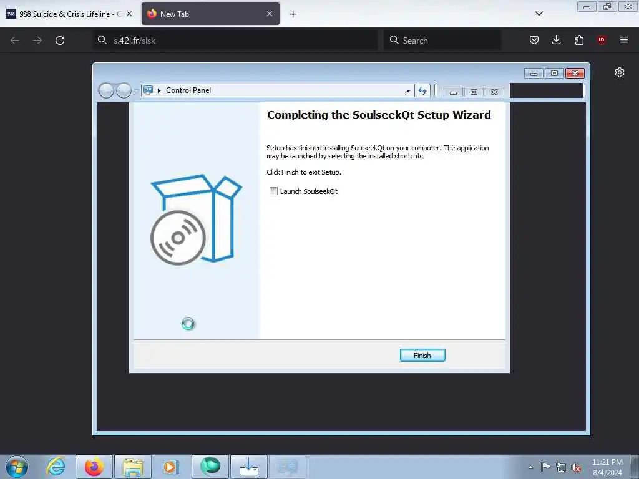Maximize the outer window frame
Viewport: 639px width, 479px height.
click(x=554, y=74)
